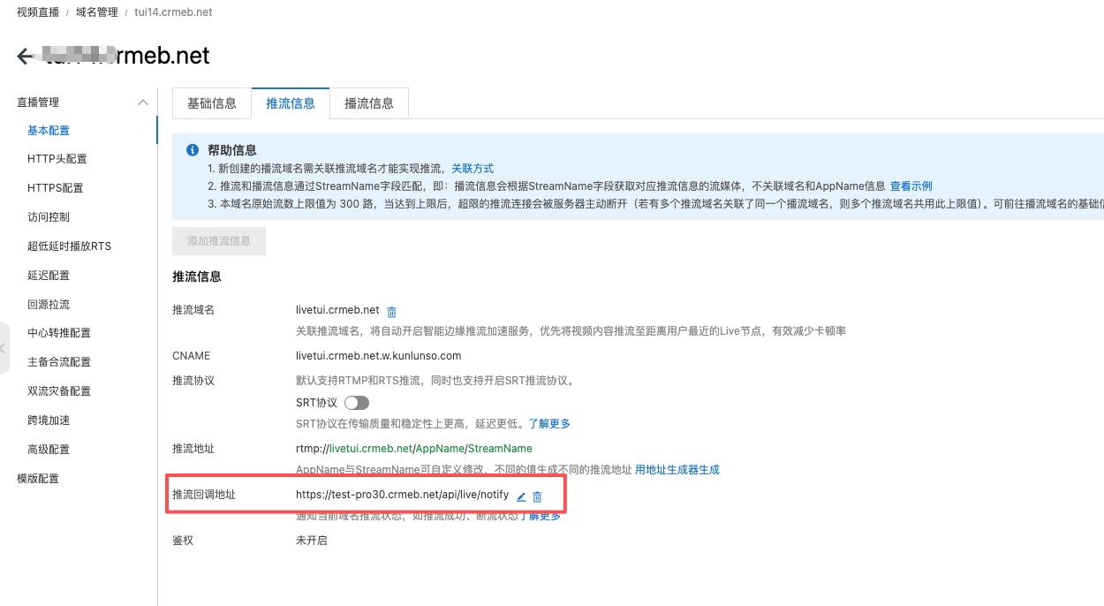1104x606 pixels.
Task: Delete the push domain livetui.crmeb.net
Action: tap(392, 312)
